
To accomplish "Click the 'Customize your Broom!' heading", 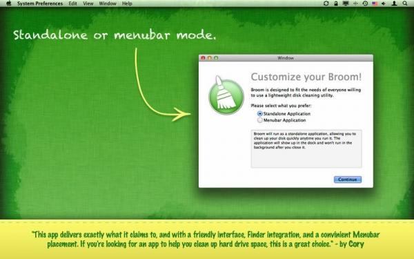I will pos(306,77).
